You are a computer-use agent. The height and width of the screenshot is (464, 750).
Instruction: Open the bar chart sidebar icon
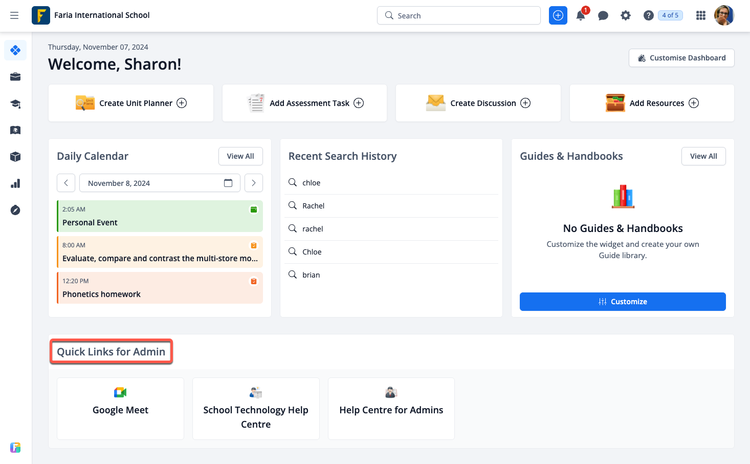[x=15, y=183]
